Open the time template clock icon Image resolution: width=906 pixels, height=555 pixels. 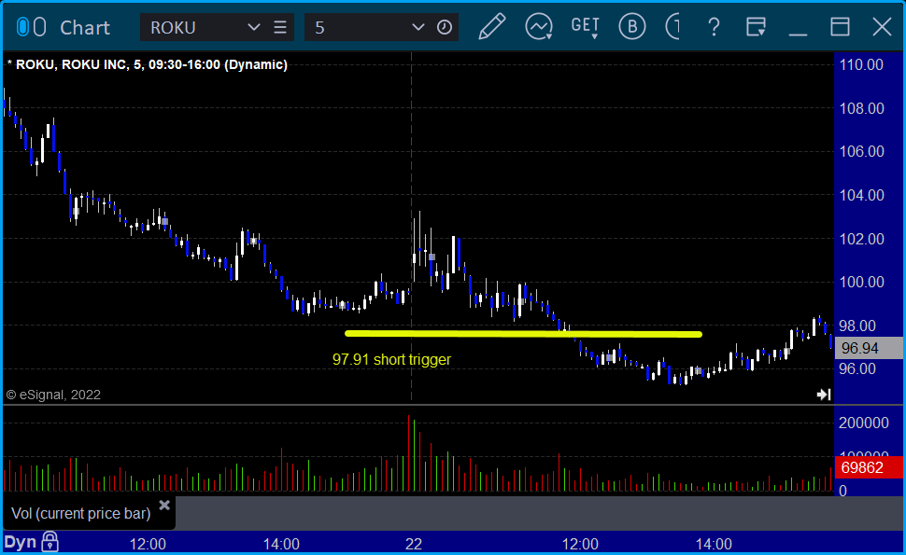pyautogui.click(x=445, y=27)
